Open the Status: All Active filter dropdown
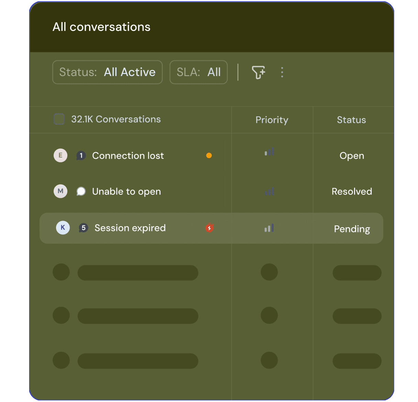Image resolution: width=418 pixels, height=402 pixels. [x=107, y=72]
